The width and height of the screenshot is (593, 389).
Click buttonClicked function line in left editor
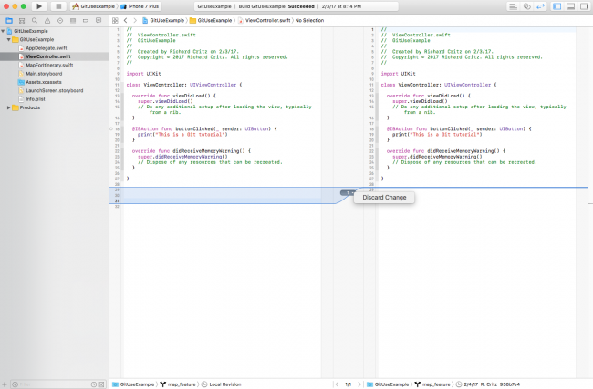click(x=204, y=128)
